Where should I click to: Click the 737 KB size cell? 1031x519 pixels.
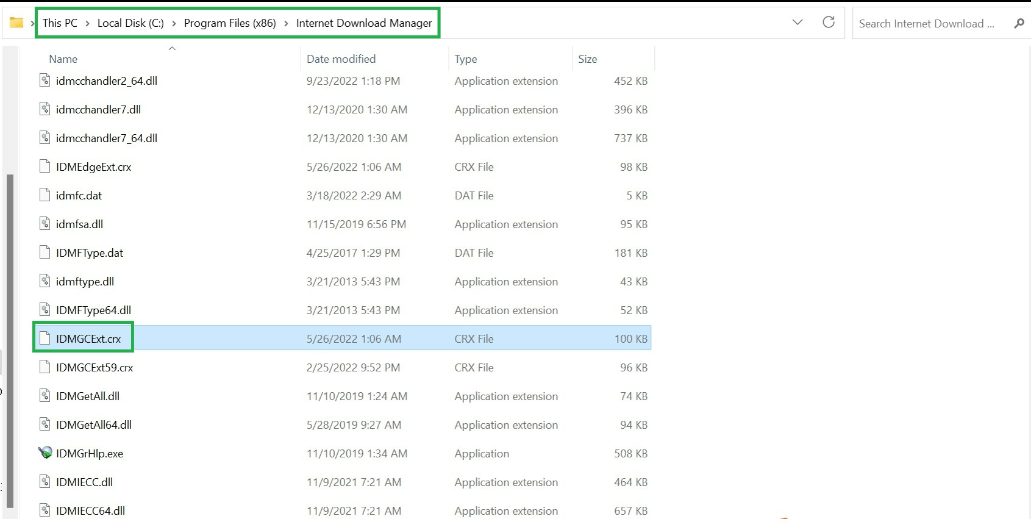[630, 138]
